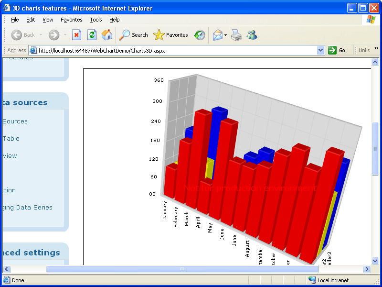Open the address bar URL dropdown
Viewport: 382px width, 287px height.
[x=320, y=50]
